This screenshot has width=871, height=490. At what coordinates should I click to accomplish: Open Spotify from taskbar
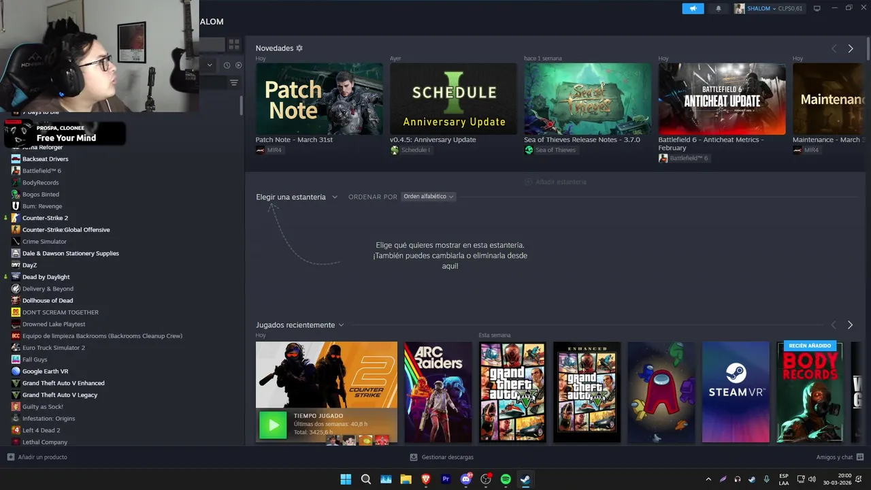(x=506, y=479)
